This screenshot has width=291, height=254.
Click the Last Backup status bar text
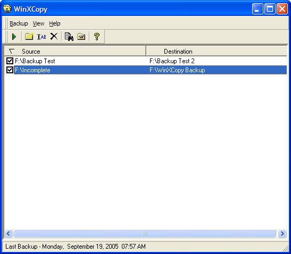click(x=76, y=247)
